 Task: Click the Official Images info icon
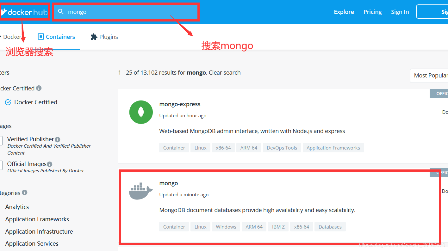(x=49, y=164)
